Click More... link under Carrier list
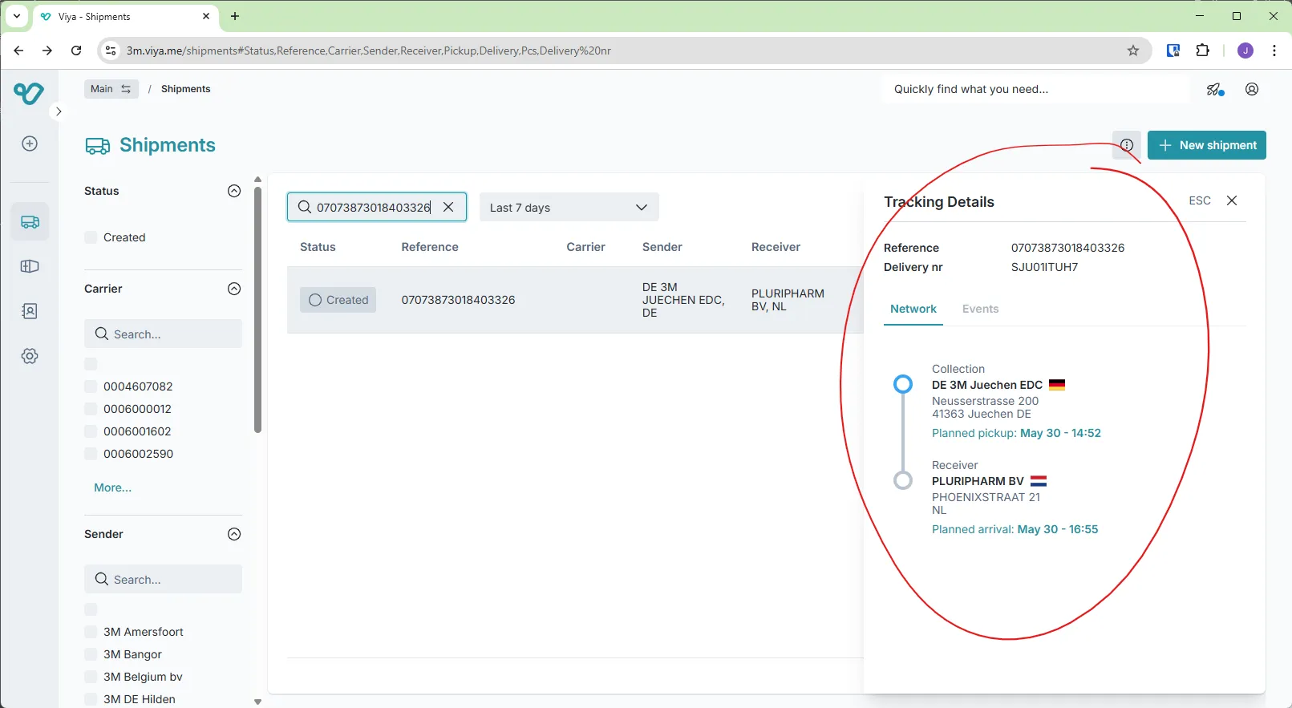Screen dimensions: 1292x708 112,488
